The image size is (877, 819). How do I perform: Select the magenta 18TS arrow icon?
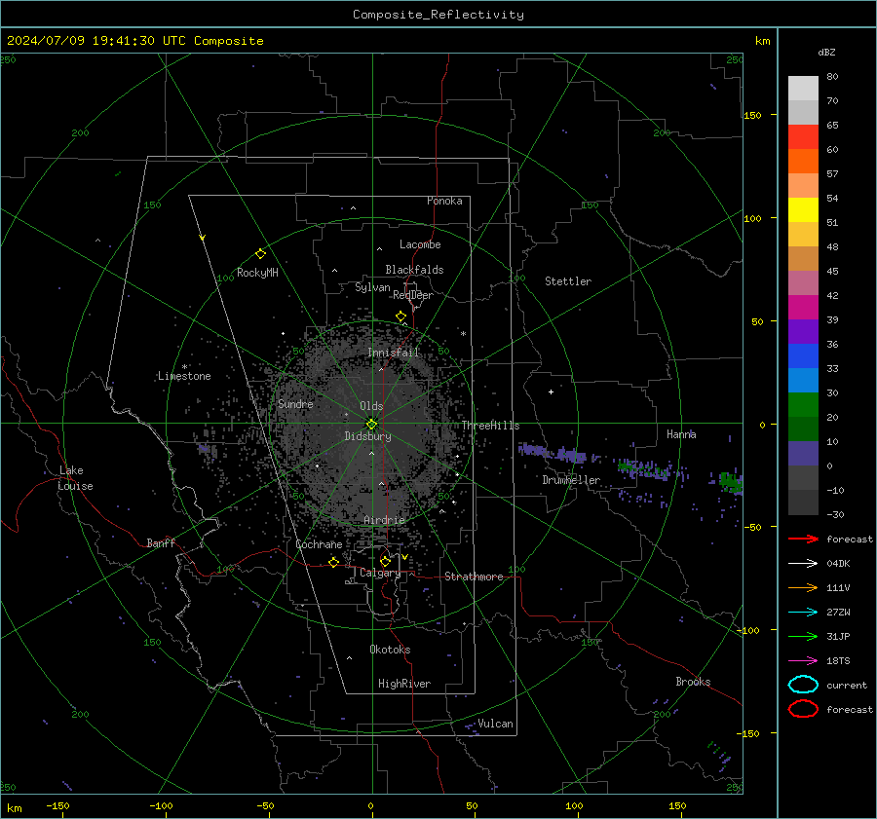pos(803,661)
